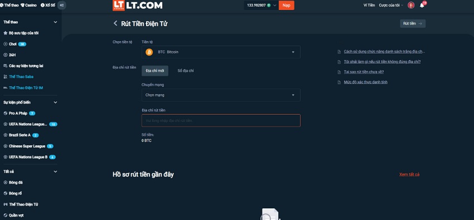The image size is (474, 220).
Task: Open Brazil Serie A league
Action: point(21,135)
